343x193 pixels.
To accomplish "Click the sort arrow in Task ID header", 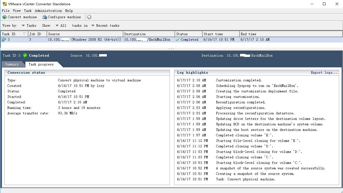I will coord(25,34).
